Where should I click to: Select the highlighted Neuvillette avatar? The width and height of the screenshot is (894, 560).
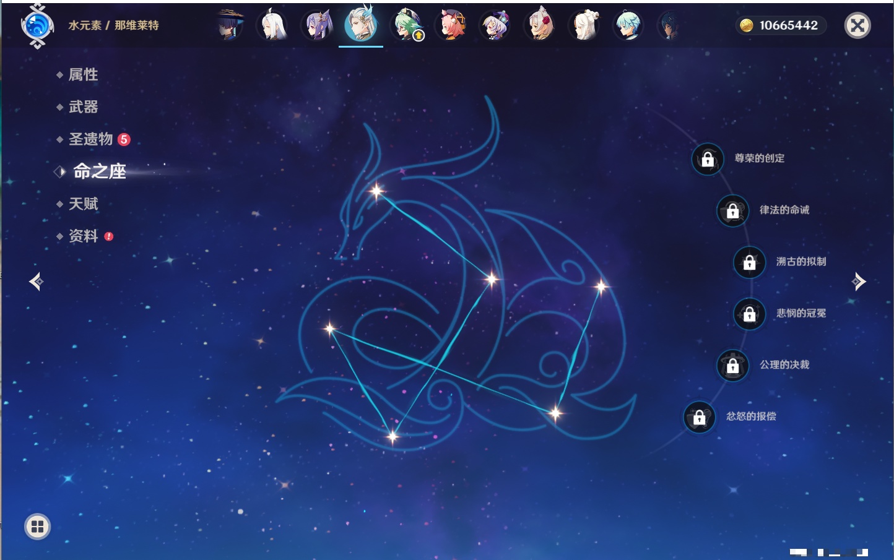(361, 24)
